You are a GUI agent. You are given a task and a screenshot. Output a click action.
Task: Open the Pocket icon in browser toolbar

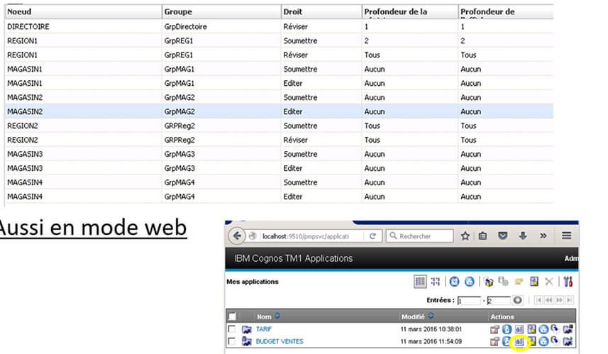(x=502, y=236)
